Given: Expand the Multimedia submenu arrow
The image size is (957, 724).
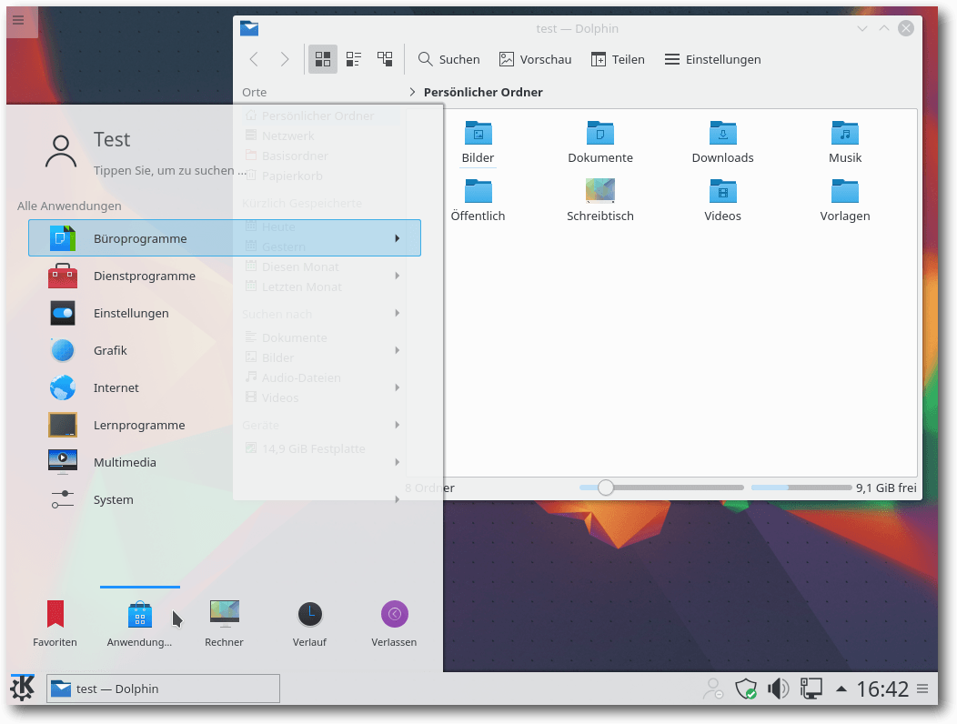Looking at the screenshot, I should coord(398,462).
